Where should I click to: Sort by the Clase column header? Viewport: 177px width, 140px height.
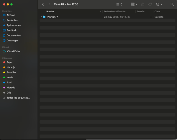pos(157,11)
